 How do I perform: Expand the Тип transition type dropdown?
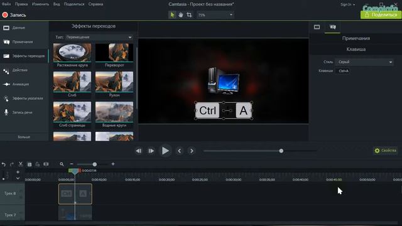[99, 37]
